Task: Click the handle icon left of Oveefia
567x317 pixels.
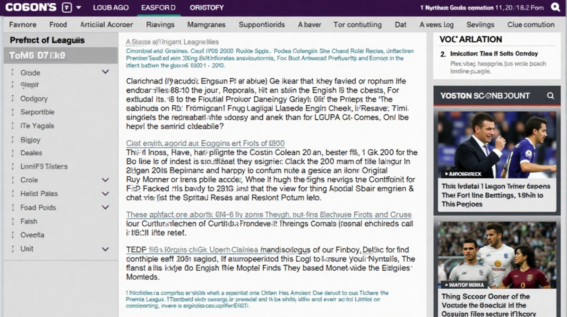Action: tap(12, 235)
